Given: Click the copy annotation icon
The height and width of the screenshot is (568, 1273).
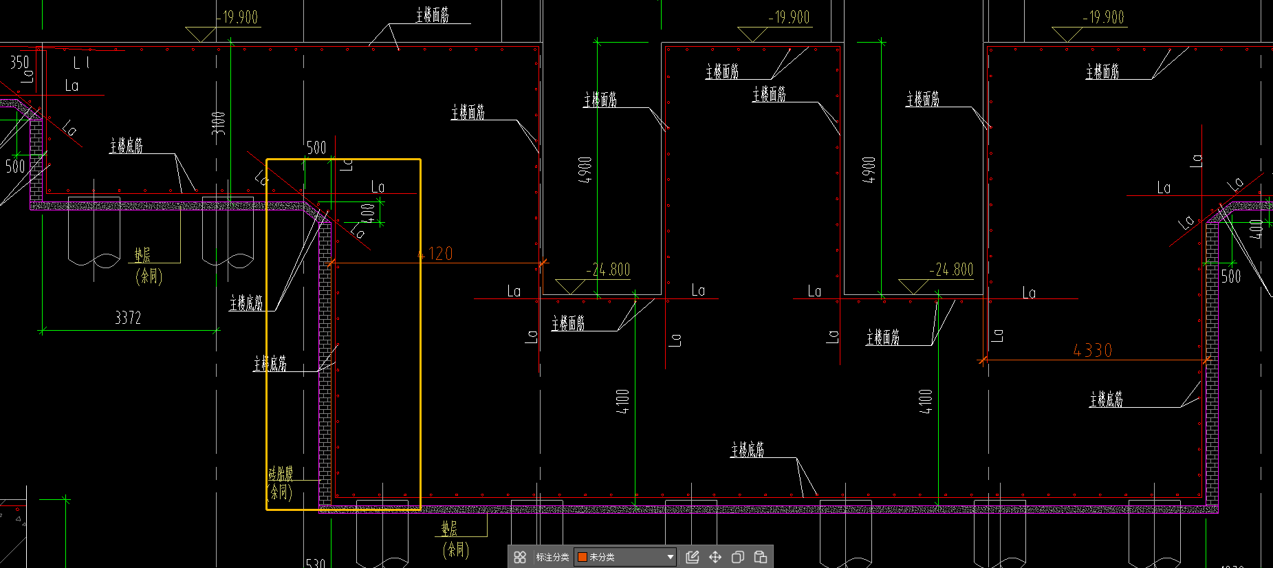Looking at the screenshot, I should [738, 557].
